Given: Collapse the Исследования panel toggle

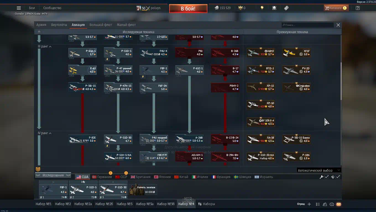Looking at the screenshot, I should [53, 175].
